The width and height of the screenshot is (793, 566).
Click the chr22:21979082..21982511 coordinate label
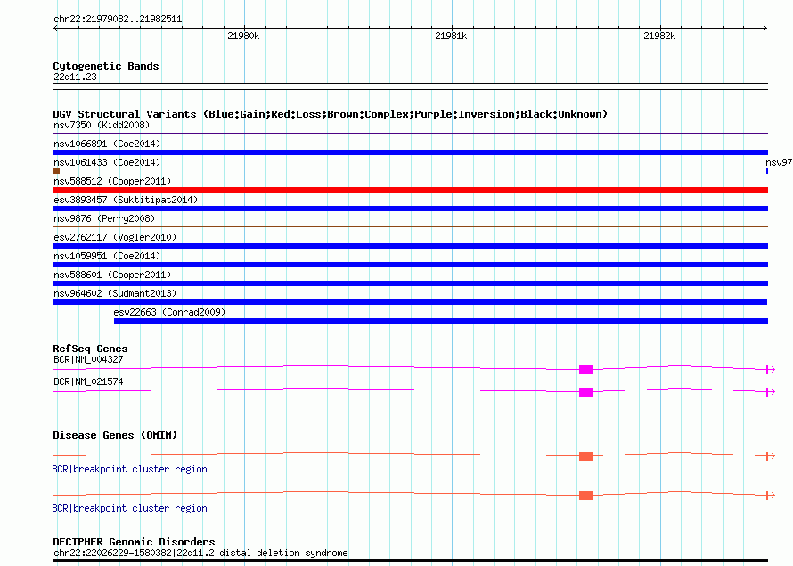118,19
